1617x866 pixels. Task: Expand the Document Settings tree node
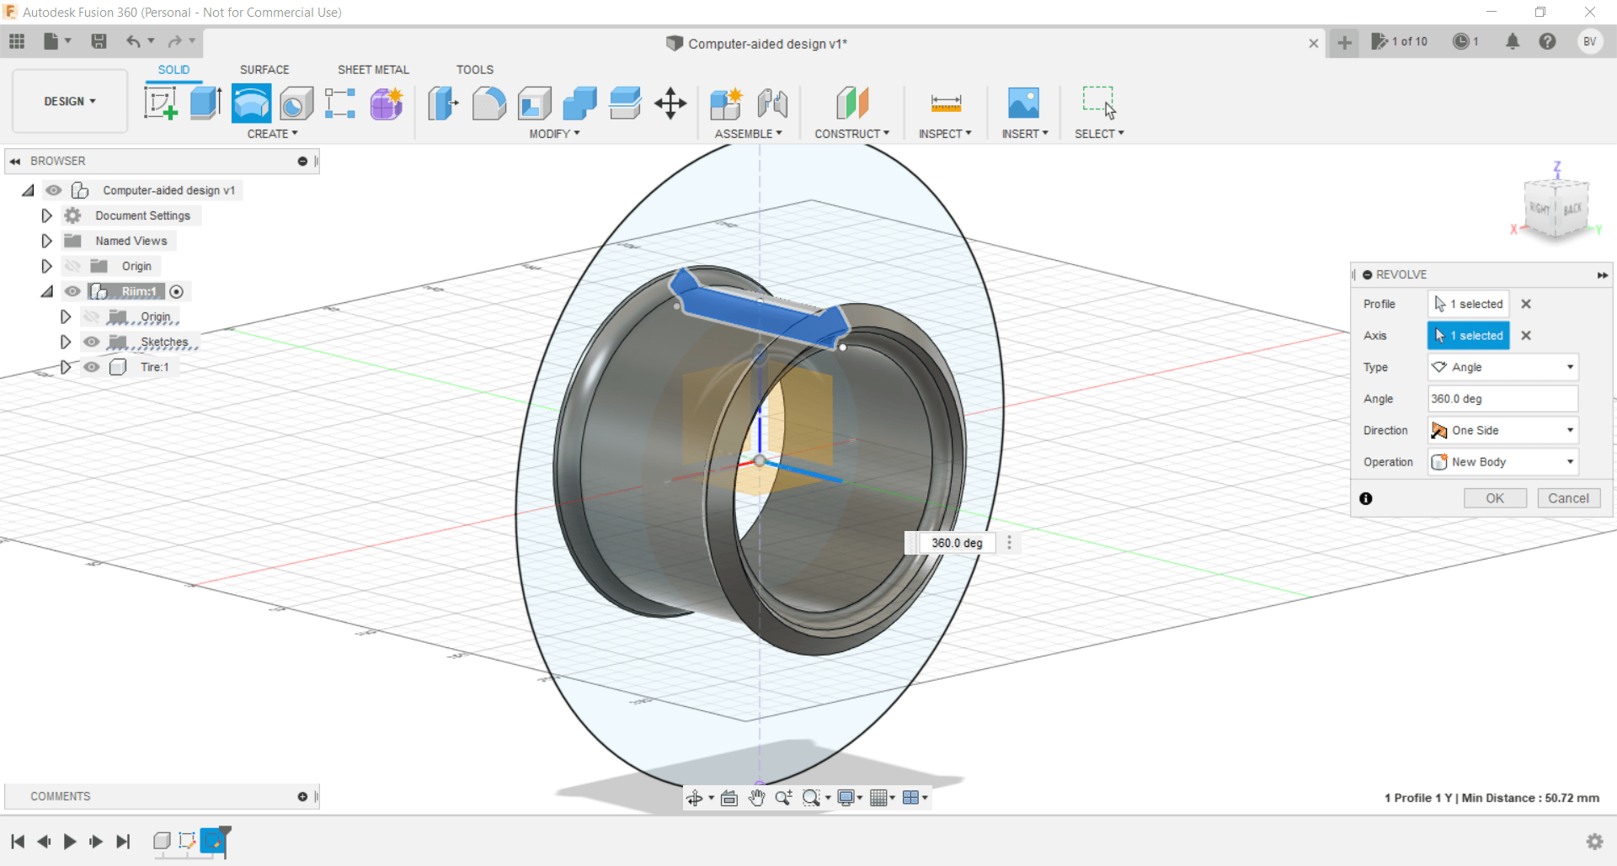[x=47, y=215]
